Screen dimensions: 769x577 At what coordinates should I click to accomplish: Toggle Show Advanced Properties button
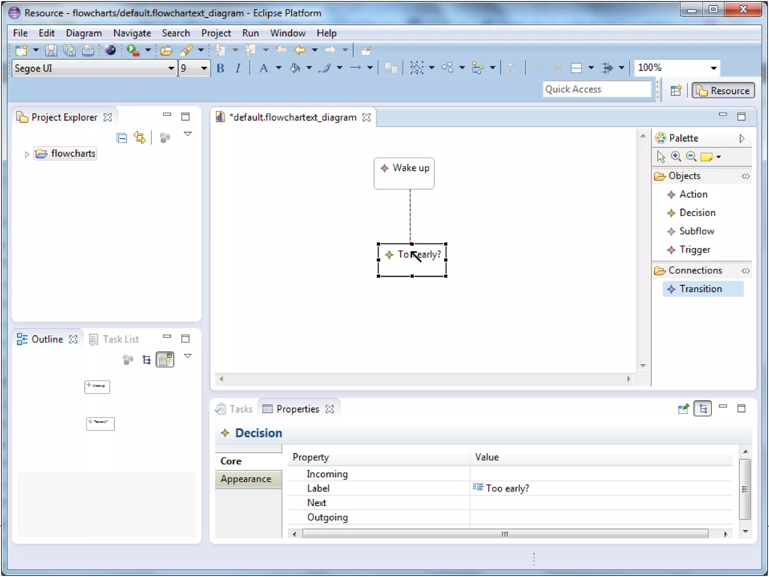pos(703,409)
